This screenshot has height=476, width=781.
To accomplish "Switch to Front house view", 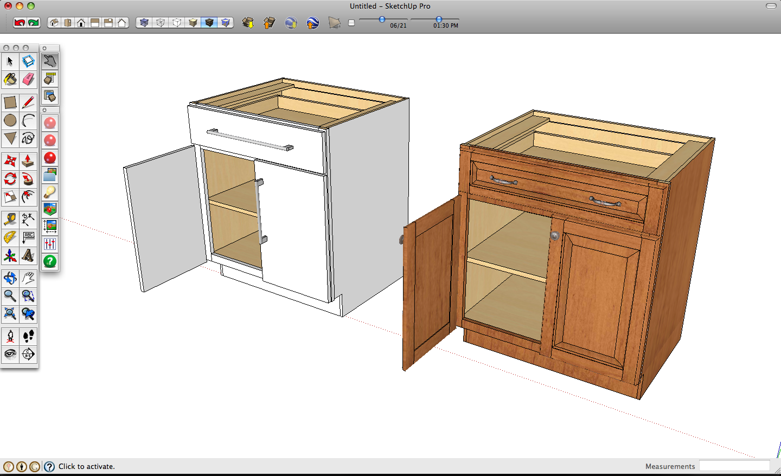I will pyautogui.click(x=81, y=23).
